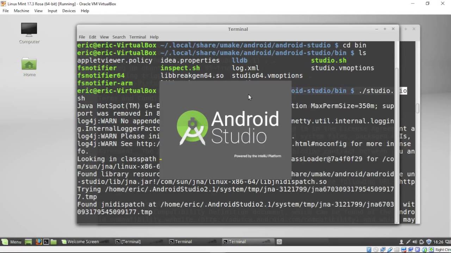This screenshot has height=253, width=451.
Task: Click fsnotifier64 in the terminal listing
Action: pos(101,76)
